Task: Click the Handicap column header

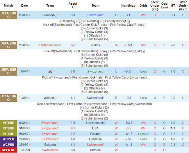Action: (128, 6)
